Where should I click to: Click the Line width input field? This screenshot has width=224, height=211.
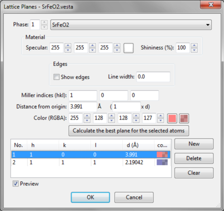[x=153, y=77]
